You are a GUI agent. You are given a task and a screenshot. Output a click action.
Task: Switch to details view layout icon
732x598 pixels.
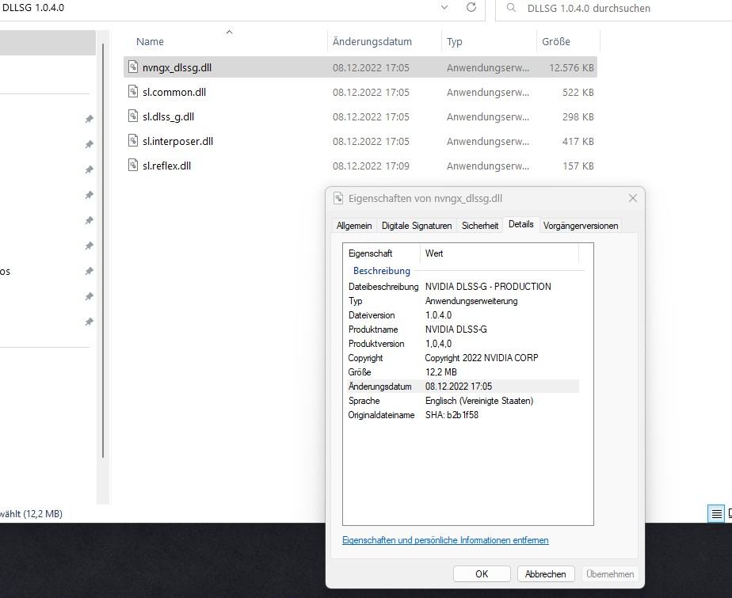[716, 514]
